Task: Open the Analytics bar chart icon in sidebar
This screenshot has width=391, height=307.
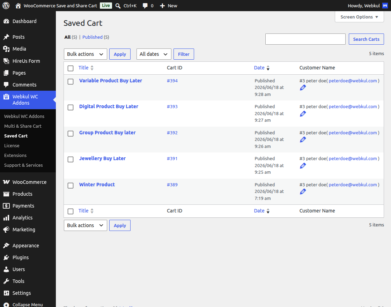Action: pos(6,218)
